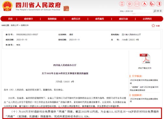Click the 政务公开 breadcrumb link
This screenshot has width=164, height=119.
pyautogui.click(x=15, y=25)
